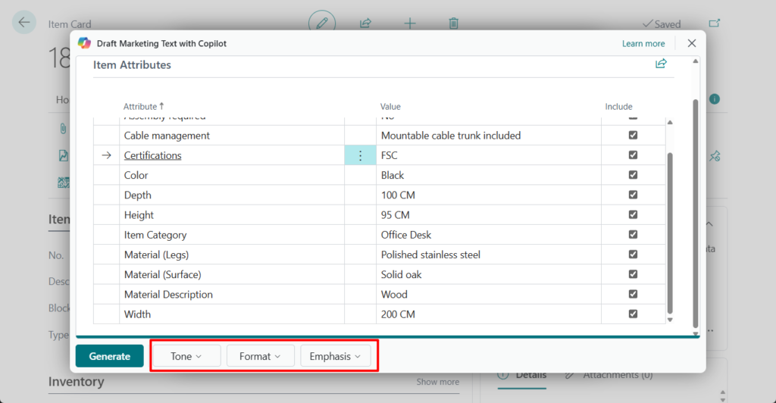Viewport: 776px width, 403px height.
Task: Open three-dot menu on Certifications row
Action: (360, 155)
